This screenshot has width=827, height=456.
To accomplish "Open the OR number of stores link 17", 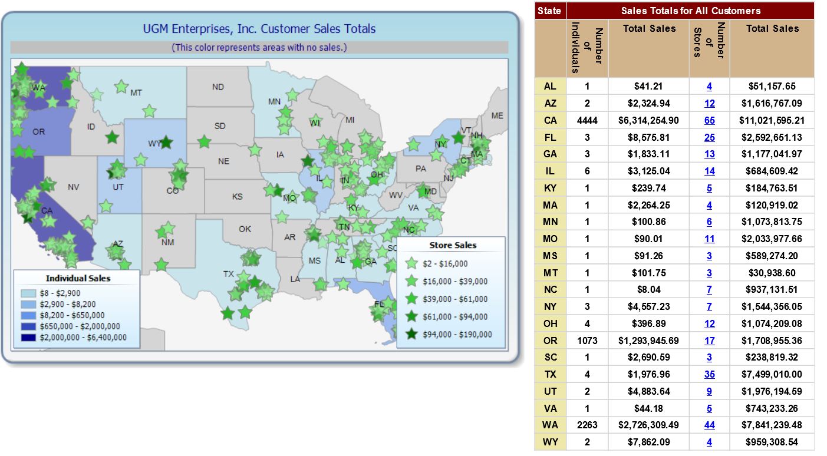I will pos(709,341).
